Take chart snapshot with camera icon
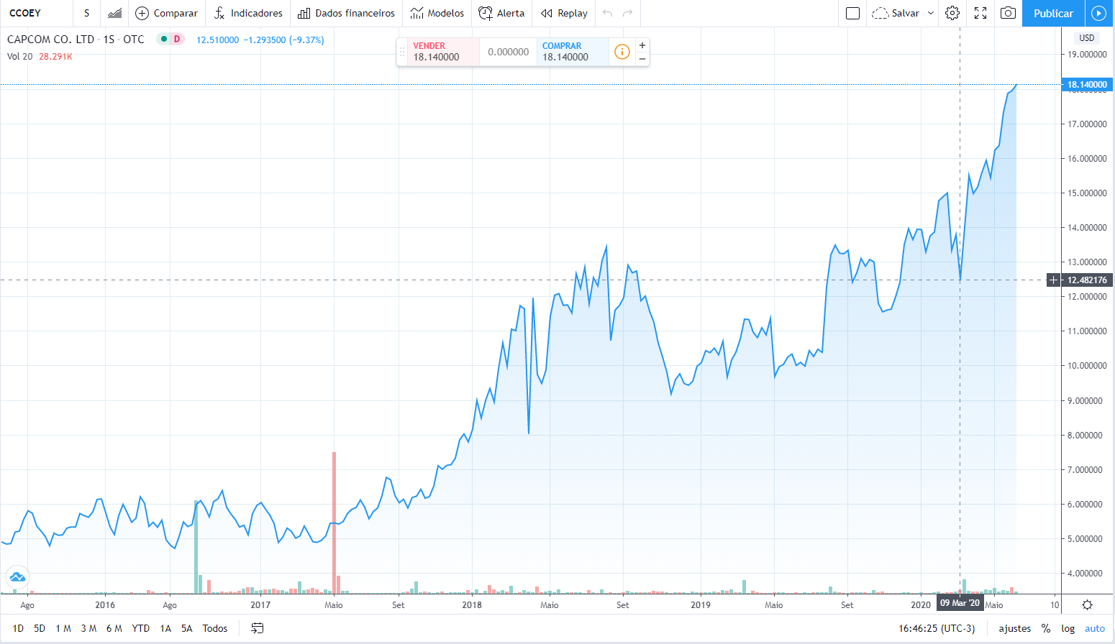 [1009, 13]
